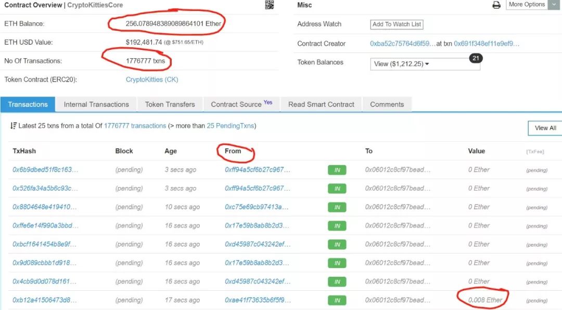Screen dimensions: 562x310
Task: Click IN badge for 0x9d089cbbb1d918 row
Action: tap(337, 263)
